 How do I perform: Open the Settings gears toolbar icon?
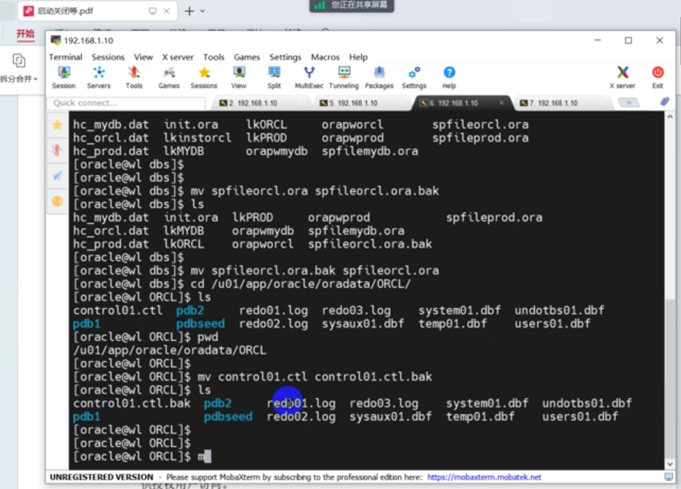[x=414, y=78]
